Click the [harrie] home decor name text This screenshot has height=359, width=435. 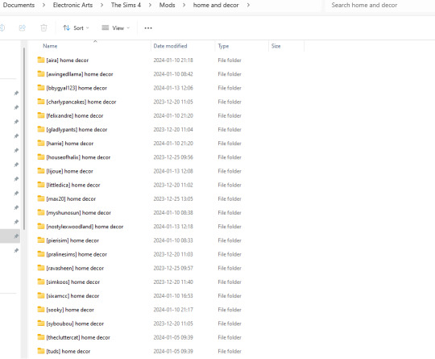[x=69, y=144]
